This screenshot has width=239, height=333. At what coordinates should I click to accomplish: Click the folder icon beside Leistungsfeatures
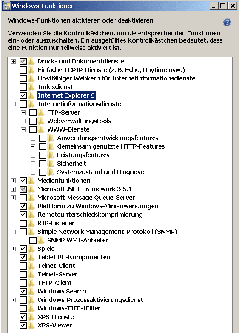tap(51, 155)
